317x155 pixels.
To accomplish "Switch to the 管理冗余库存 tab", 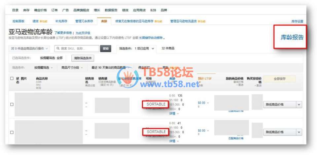I will (84, 21).
